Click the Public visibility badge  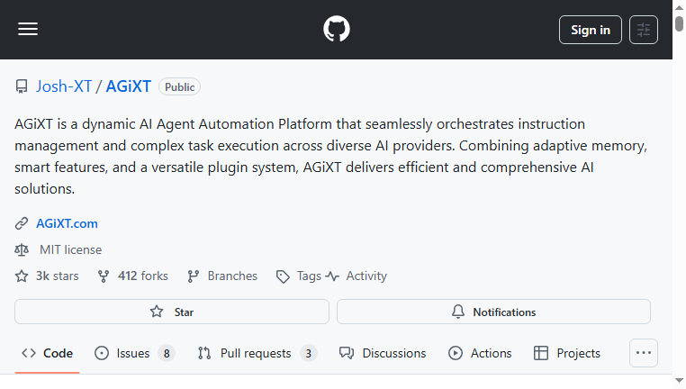[x=179, y=86]
